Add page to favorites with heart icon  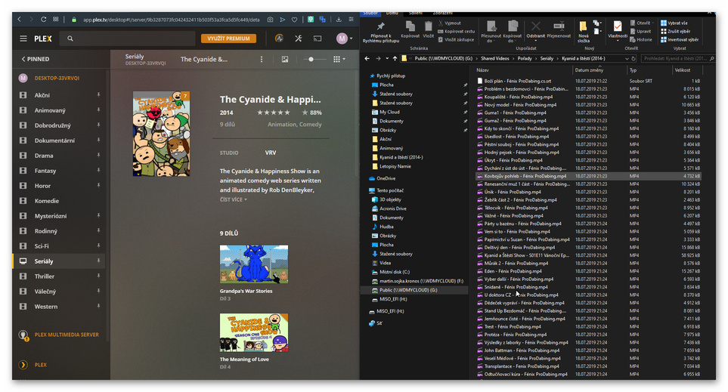[x=294, y=20]
